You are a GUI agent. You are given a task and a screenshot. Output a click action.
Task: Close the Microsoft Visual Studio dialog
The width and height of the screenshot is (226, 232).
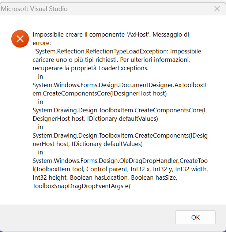pos(217,9)
